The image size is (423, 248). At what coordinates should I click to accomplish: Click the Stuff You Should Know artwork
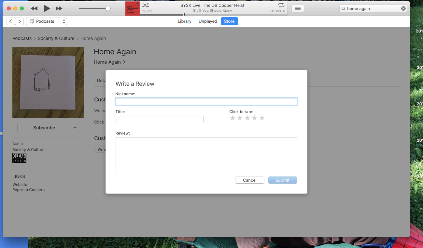click(133, 8)
